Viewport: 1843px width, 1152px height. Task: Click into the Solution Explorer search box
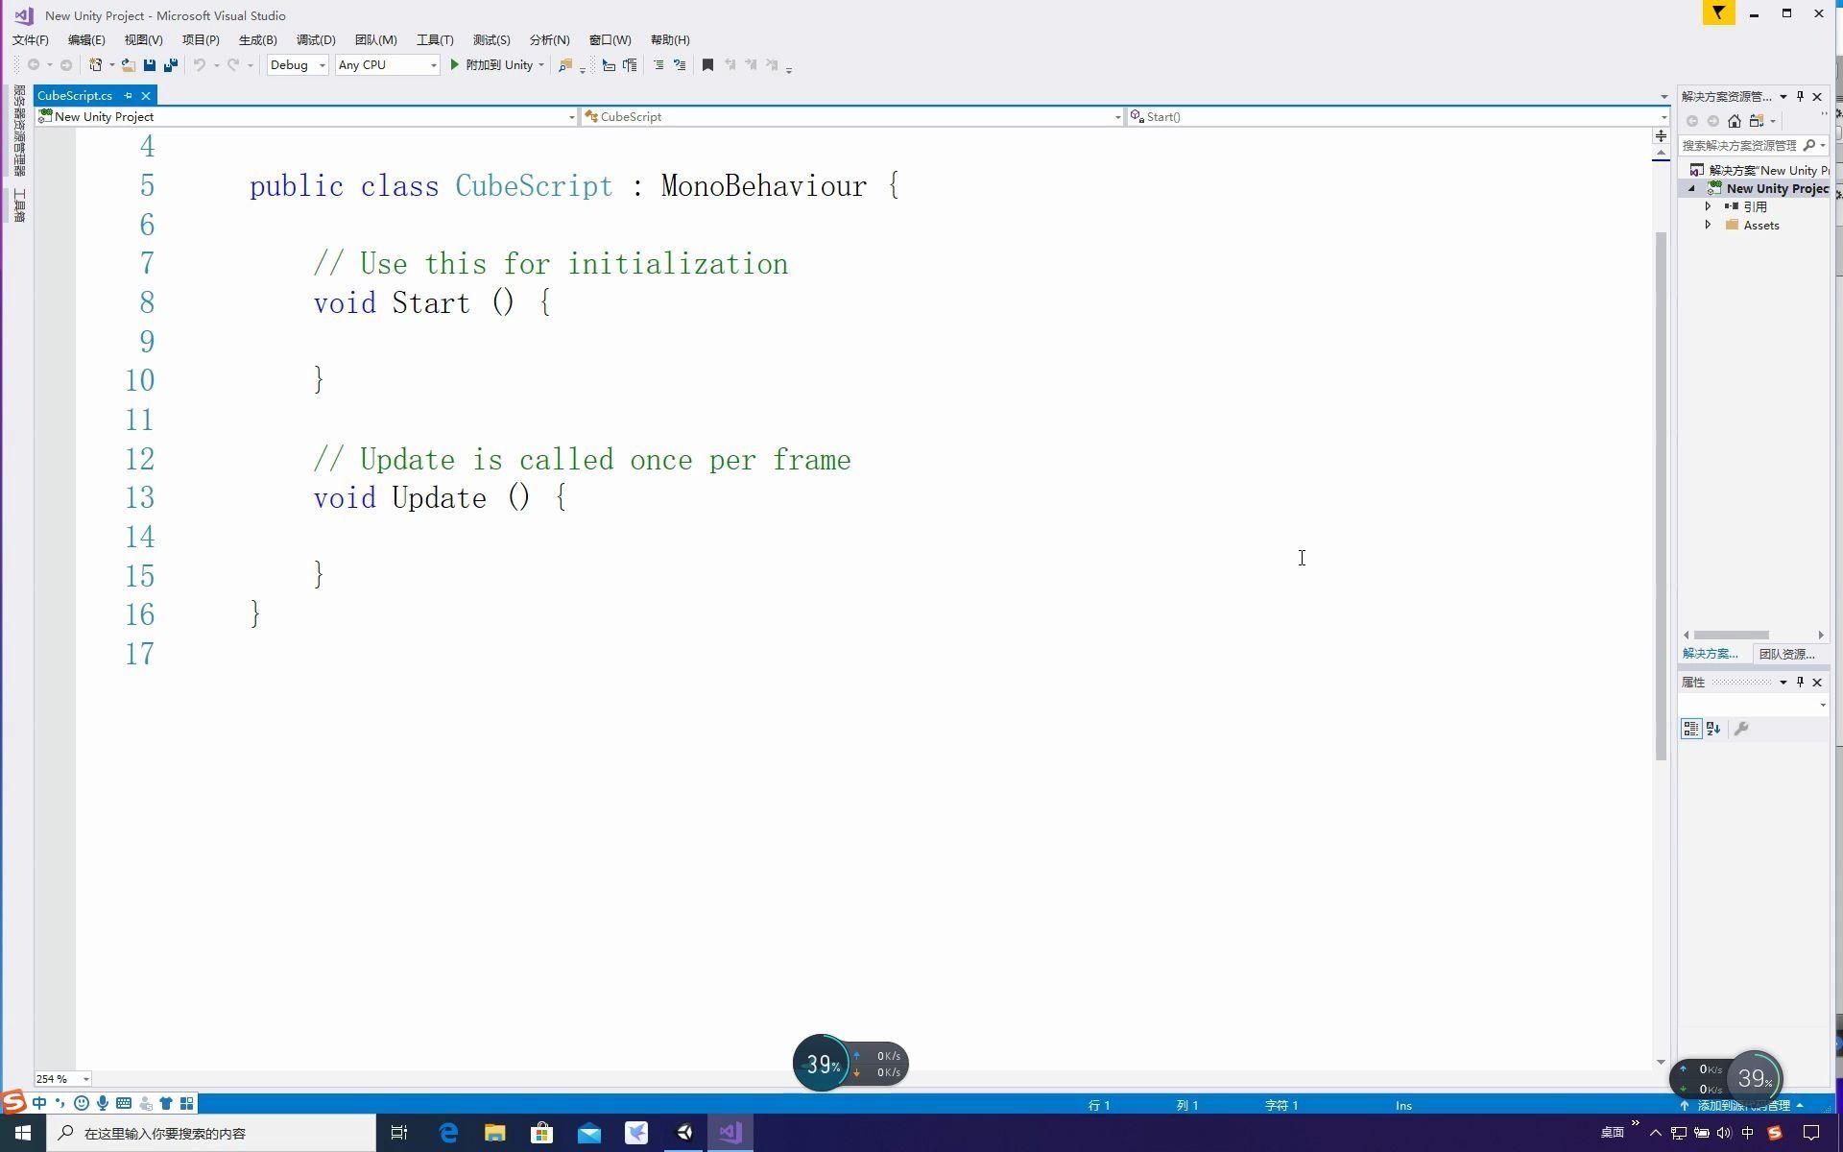1739,145
